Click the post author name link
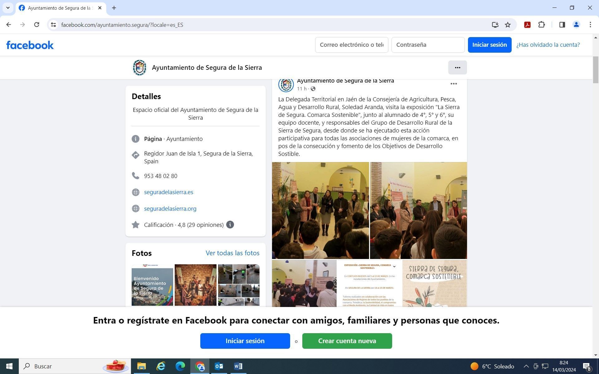Screen dimensions: 599x374 point(345,81)
